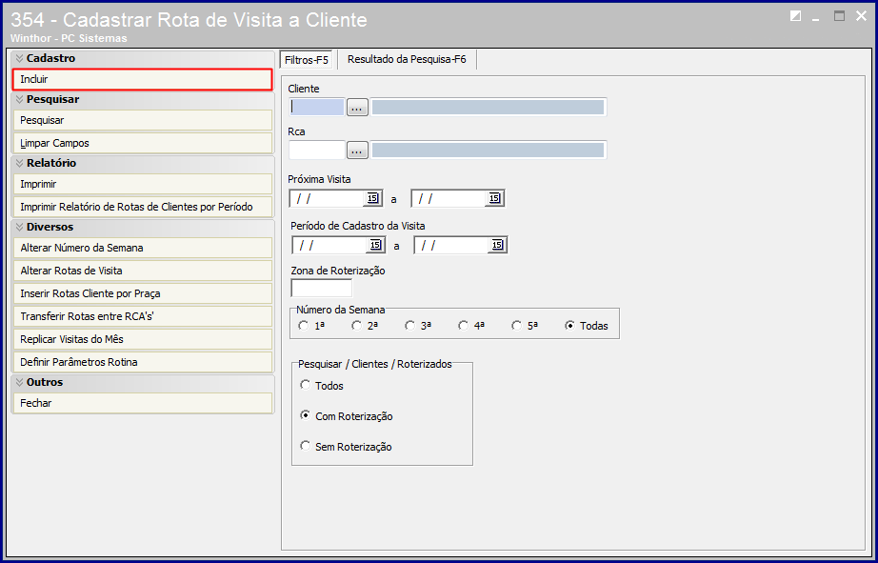878x563 pixels.
Task: Collapse the Pesquisar section
Action: pos(20,99)
